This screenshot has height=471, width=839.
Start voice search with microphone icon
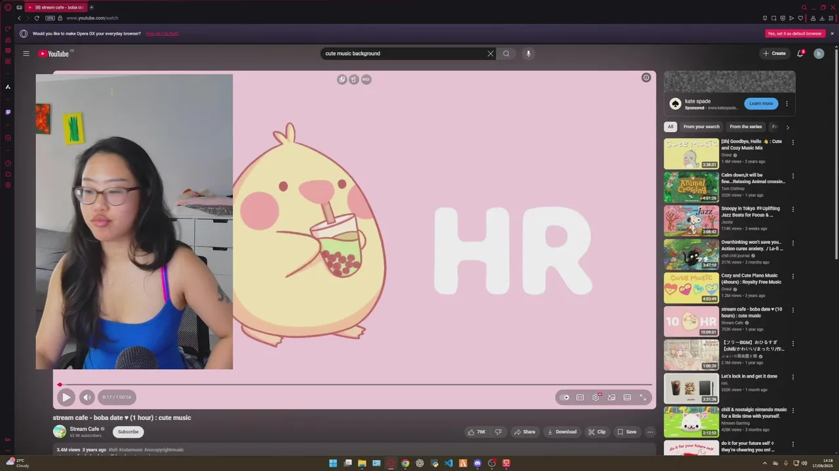(x=528, y=54)
